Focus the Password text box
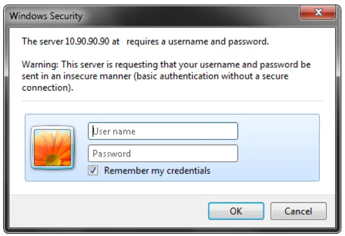Image resolution: width=345 pixels, height=236 pixels. point(162,154)
